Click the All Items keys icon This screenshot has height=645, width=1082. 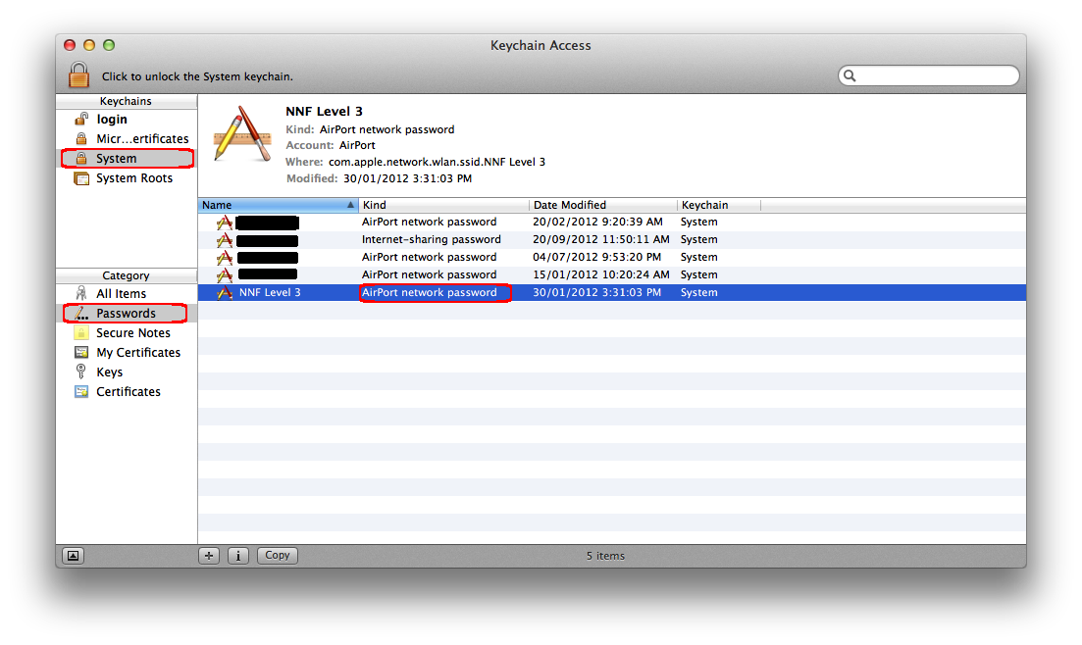81,293
